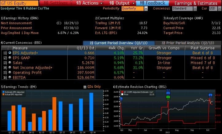Select the EPS Adjusted+ radio button
222x134 pixels.
[x=10, y=53]
